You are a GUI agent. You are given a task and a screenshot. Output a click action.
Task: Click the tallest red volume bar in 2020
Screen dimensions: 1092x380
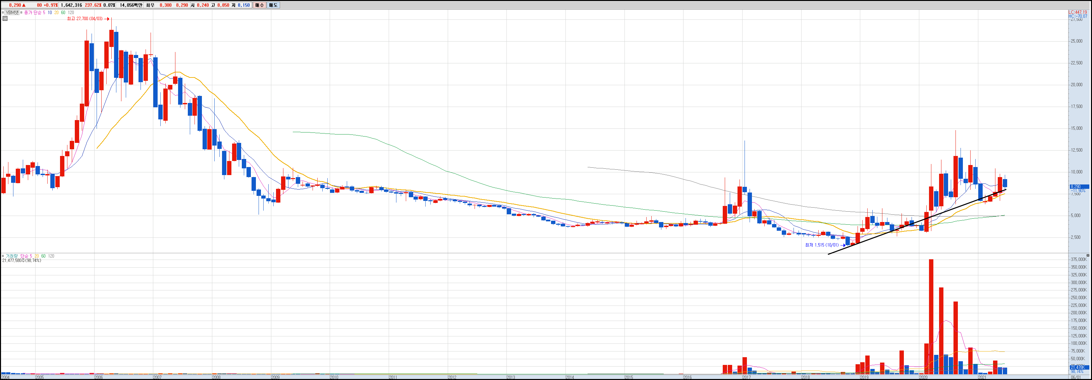[x=931, y=316]
